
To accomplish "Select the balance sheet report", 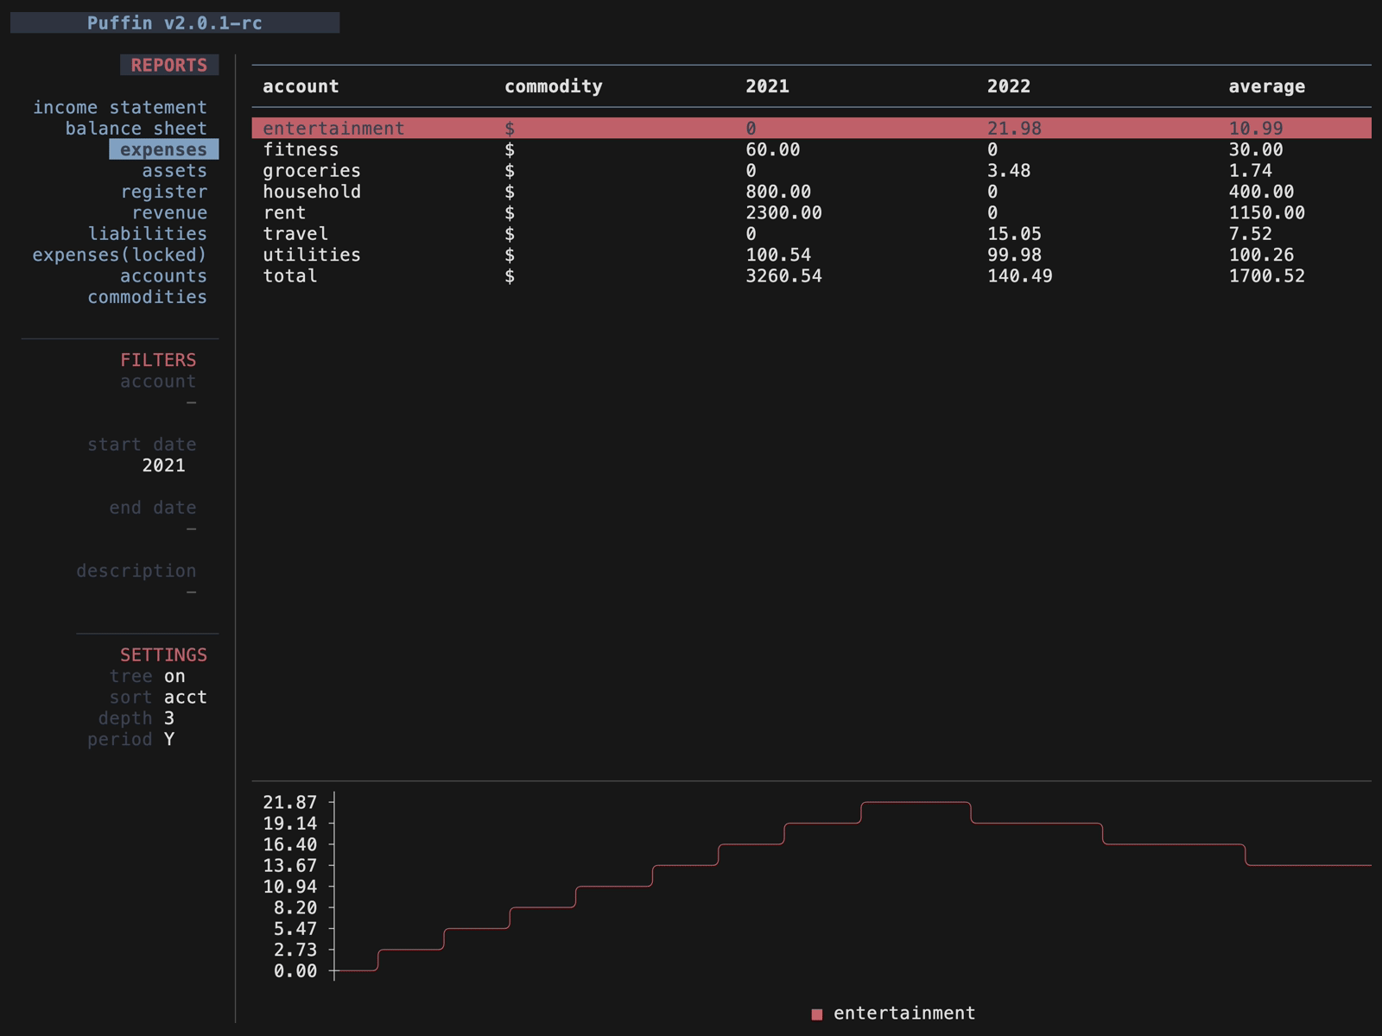I will click(136, 129).
